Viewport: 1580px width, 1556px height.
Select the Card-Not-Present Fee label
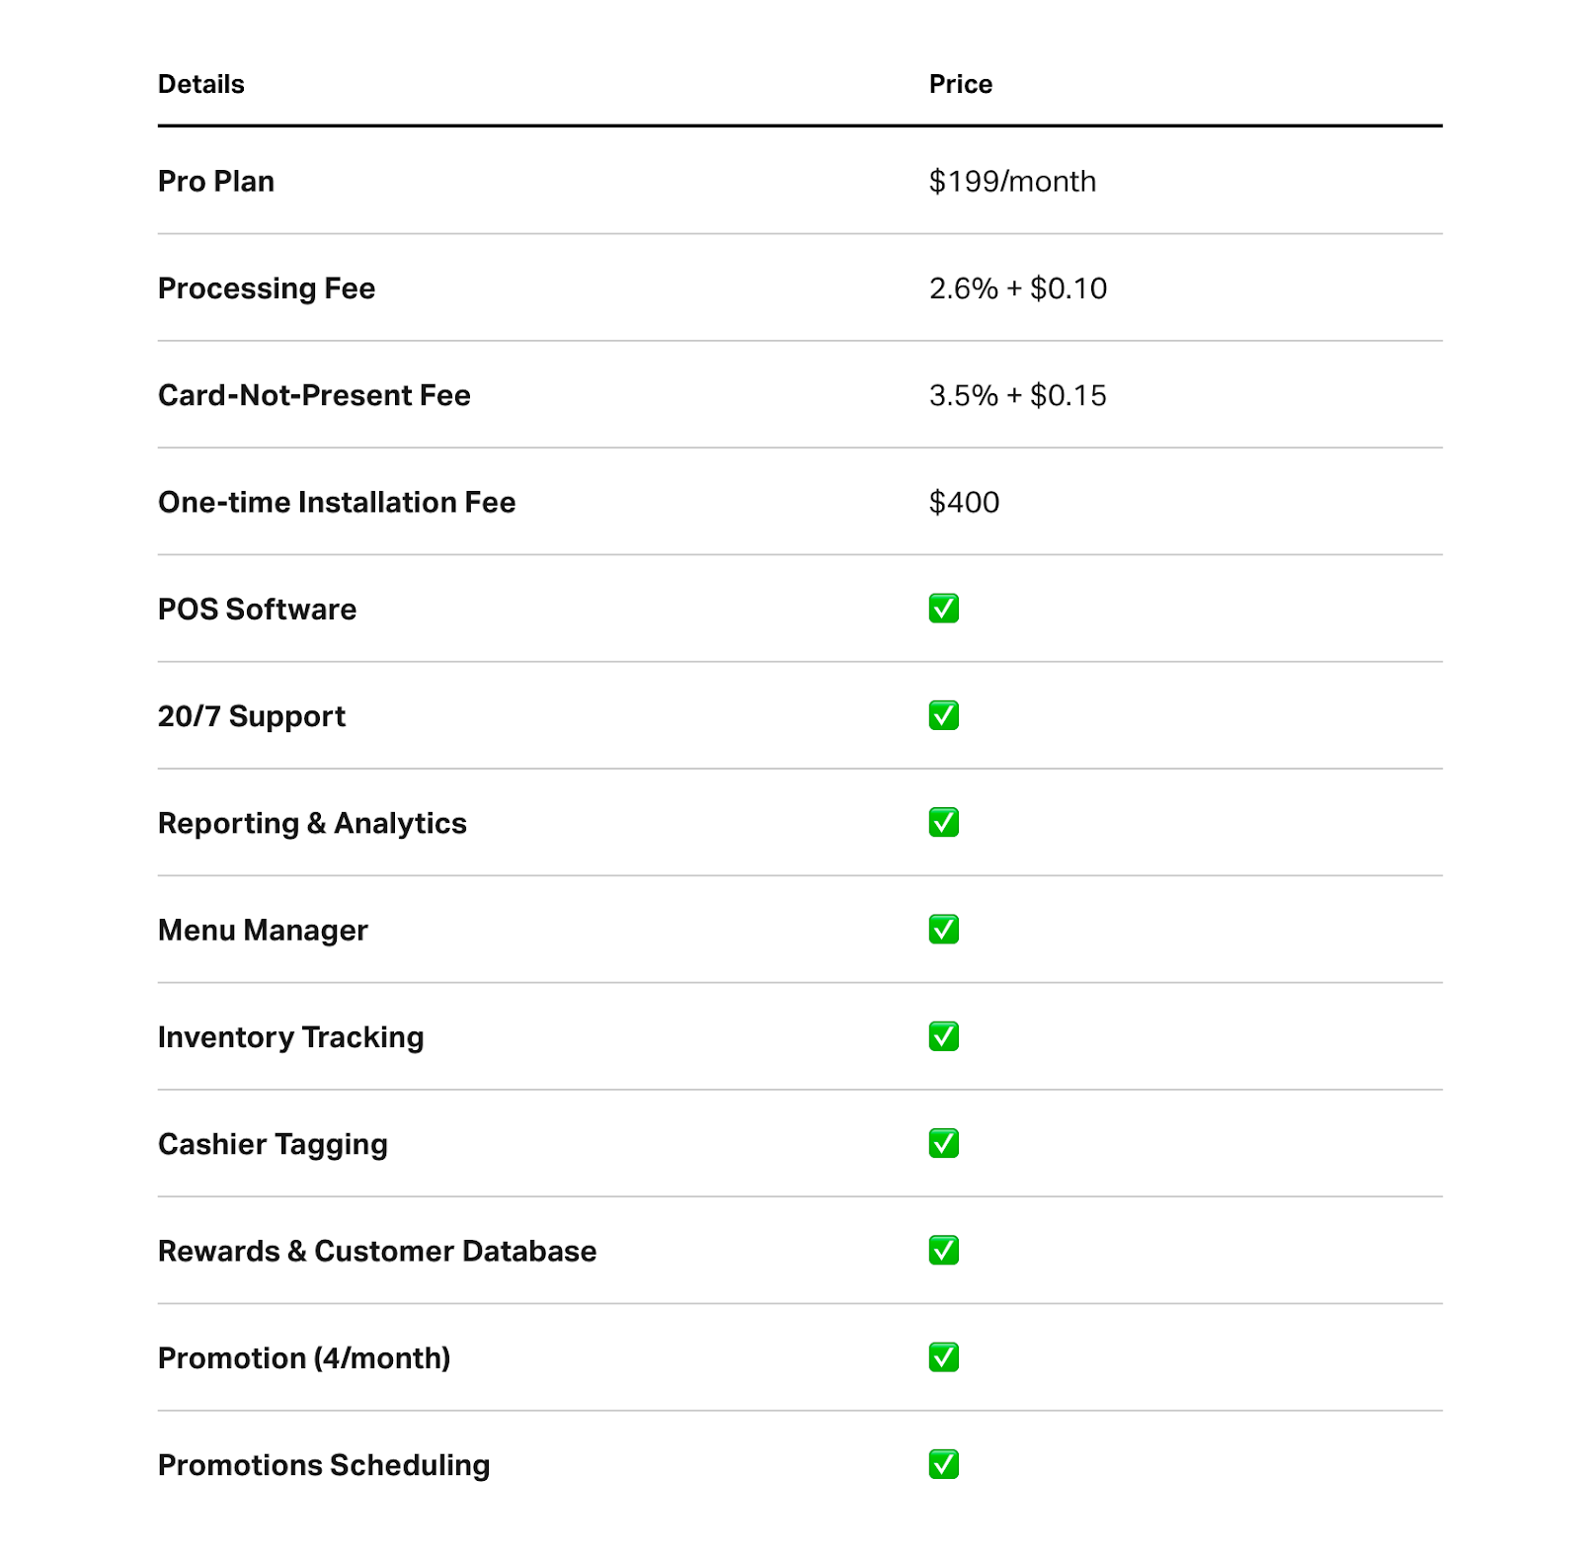314,395
